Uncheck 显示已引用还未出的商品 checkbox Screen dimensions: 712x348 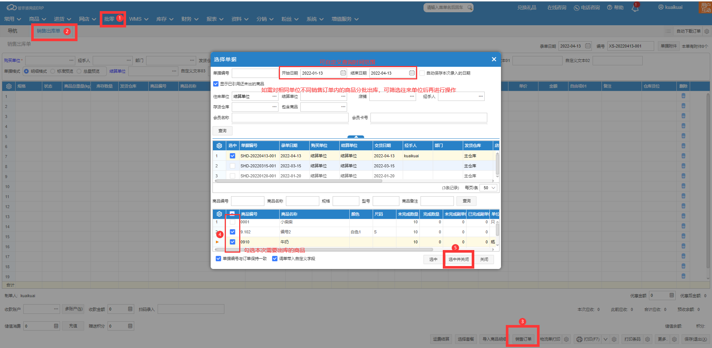click(x=216, y=84)
